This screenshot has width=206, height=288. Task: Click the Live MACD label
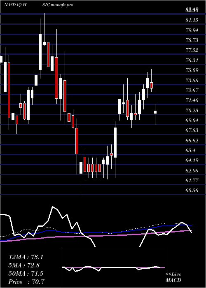(173, 277)
